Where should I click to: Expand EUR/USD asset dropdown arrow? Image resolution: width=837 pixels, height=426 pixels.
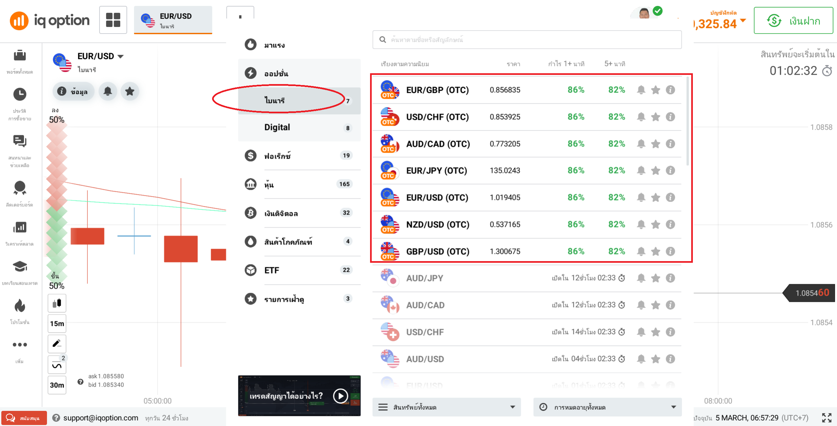pos(121,56)
